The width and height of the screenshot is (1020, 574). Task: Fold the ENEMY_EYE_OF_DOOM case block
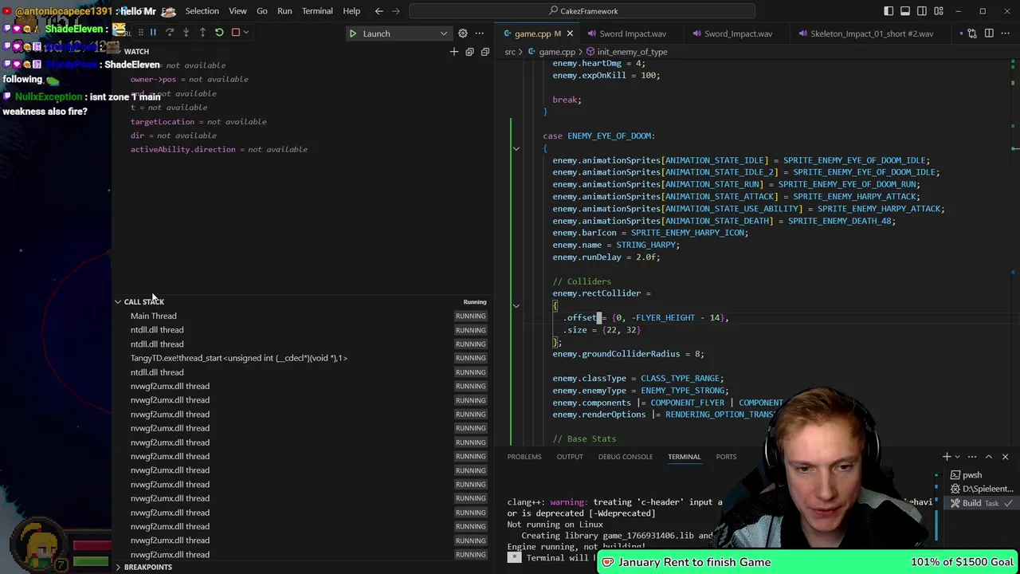pos(516,148)
